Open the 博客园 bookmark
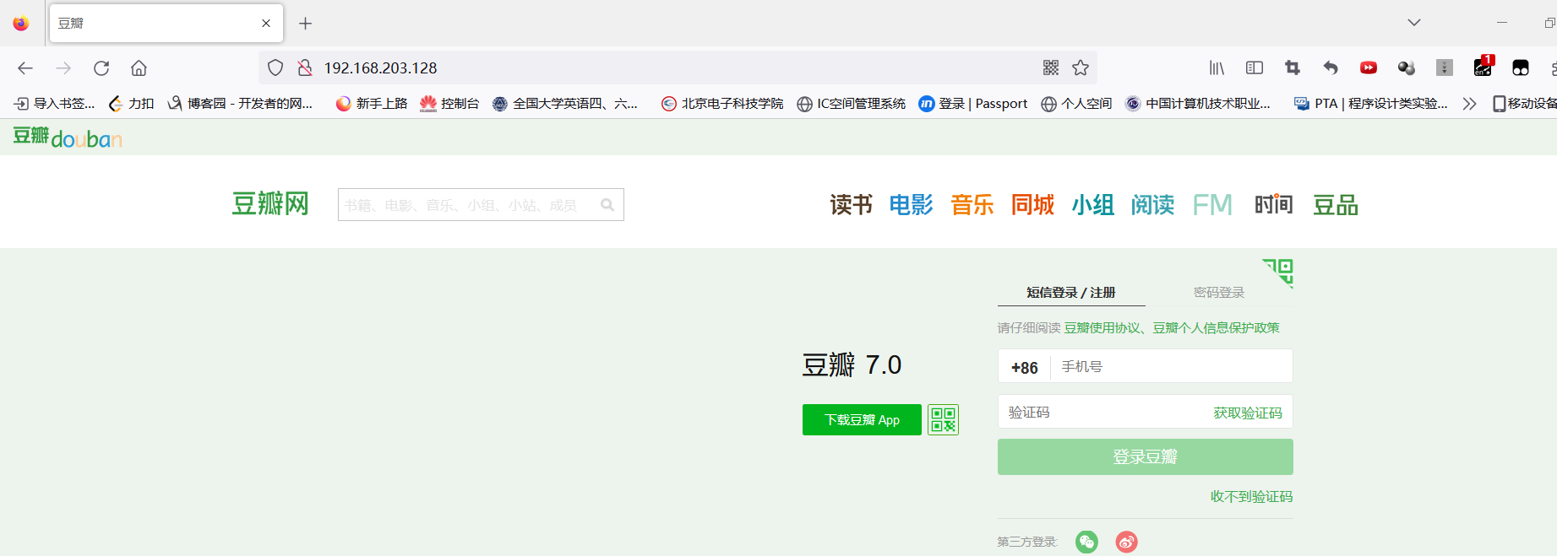The width and height of the screenshot is (1557, 556). click(x=241, y=104)
